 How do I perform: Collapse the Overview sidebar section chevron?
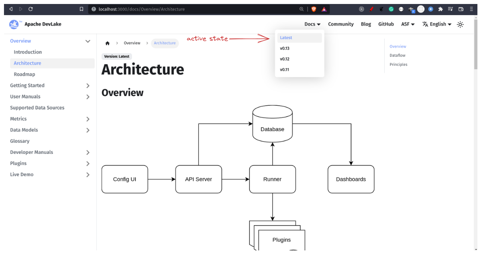tap(88, 41)
